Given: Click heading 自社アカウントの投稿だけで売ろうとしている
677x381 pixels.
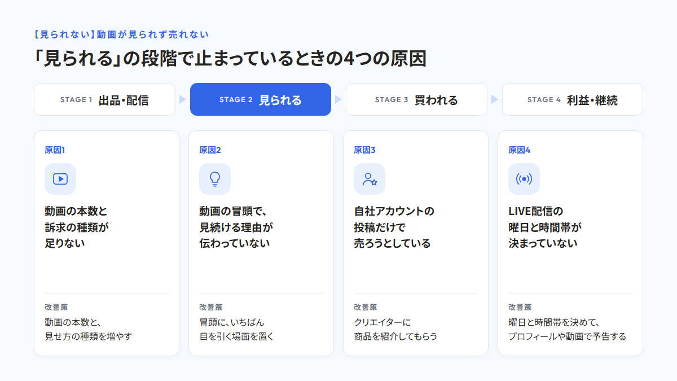Looking at the screenshot, I should click(x=394, y=227).
